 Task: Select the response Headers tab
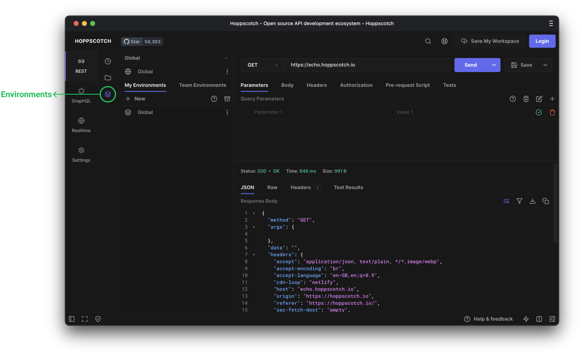click(305, 187)
